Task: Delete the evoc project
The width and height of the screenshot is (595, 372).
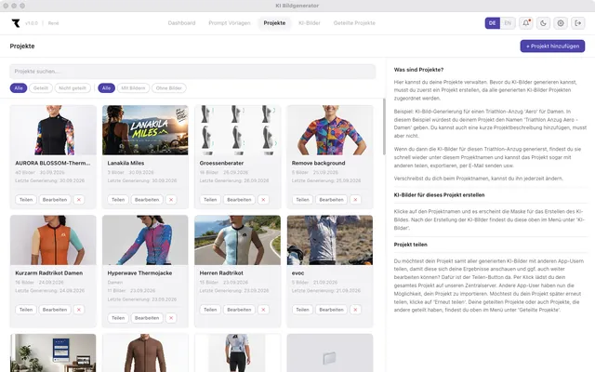Action: (355, 310)
